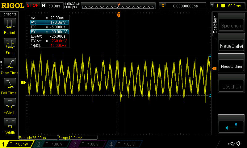247x148 pixels.
Task: Click the horizontal timebase 50.0us field
Action: (x=52, y=6)
